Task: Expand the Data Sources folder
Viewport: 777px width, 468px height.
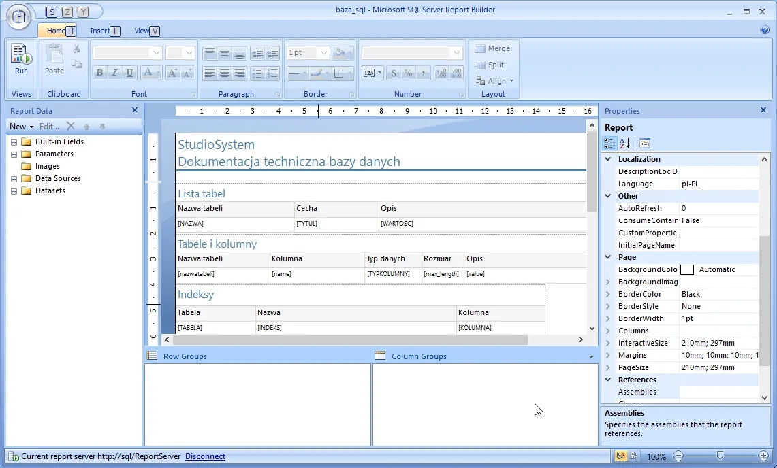Action: [14, 179]
